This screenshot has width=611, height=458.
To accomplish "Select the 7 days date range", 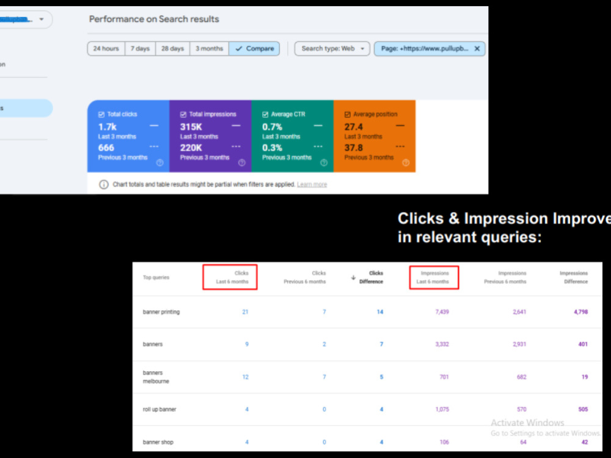I will coord(140,49).
